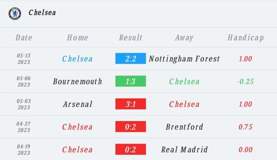Click green Chelsea away name in Bournemouth row

184,81
